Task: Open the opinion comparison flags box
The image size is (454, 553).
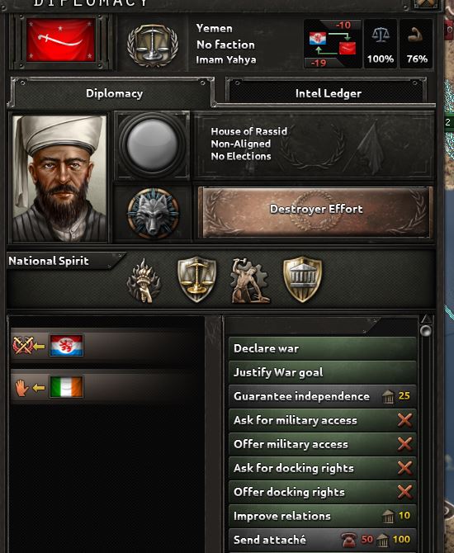Action: click(333, 44)
